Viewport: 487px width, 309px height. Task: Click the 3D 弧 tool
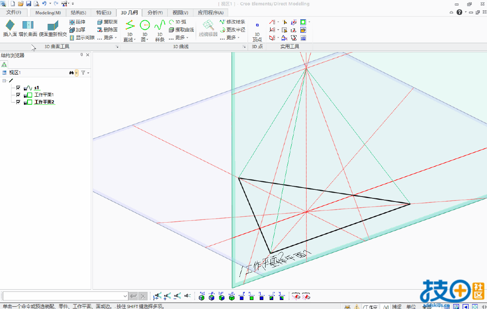click(x=178, y=22)
